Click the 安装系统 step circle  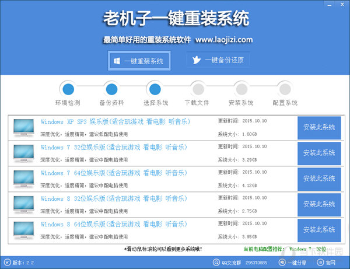pos(242,89)
